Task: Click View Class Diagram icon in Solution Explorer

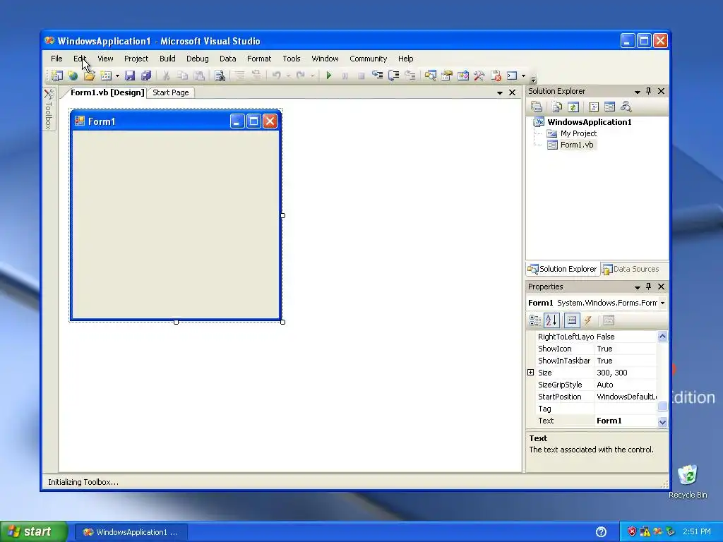Action: pos(626,107)
